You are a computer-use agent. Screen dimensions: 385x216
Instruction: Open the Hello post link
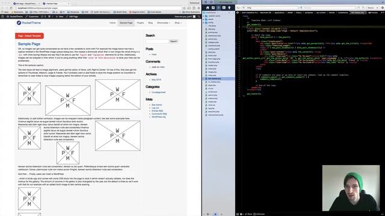click(154, 55)
